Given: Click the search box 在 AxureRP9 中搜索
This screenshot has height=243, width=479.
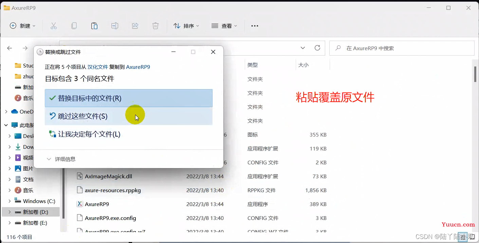Looking at the screenshot, I should [402, 48].
